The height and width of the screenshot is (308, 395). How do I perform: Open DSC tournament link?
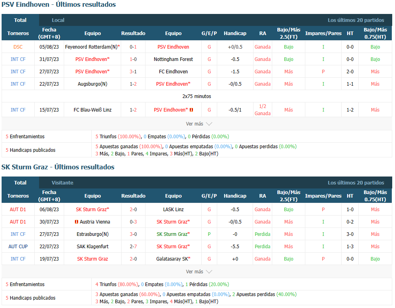(x=18, y=47)
